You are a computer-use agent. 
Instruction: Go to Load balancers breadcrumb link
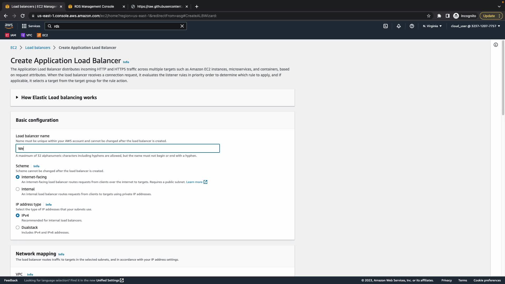(38, 48)
